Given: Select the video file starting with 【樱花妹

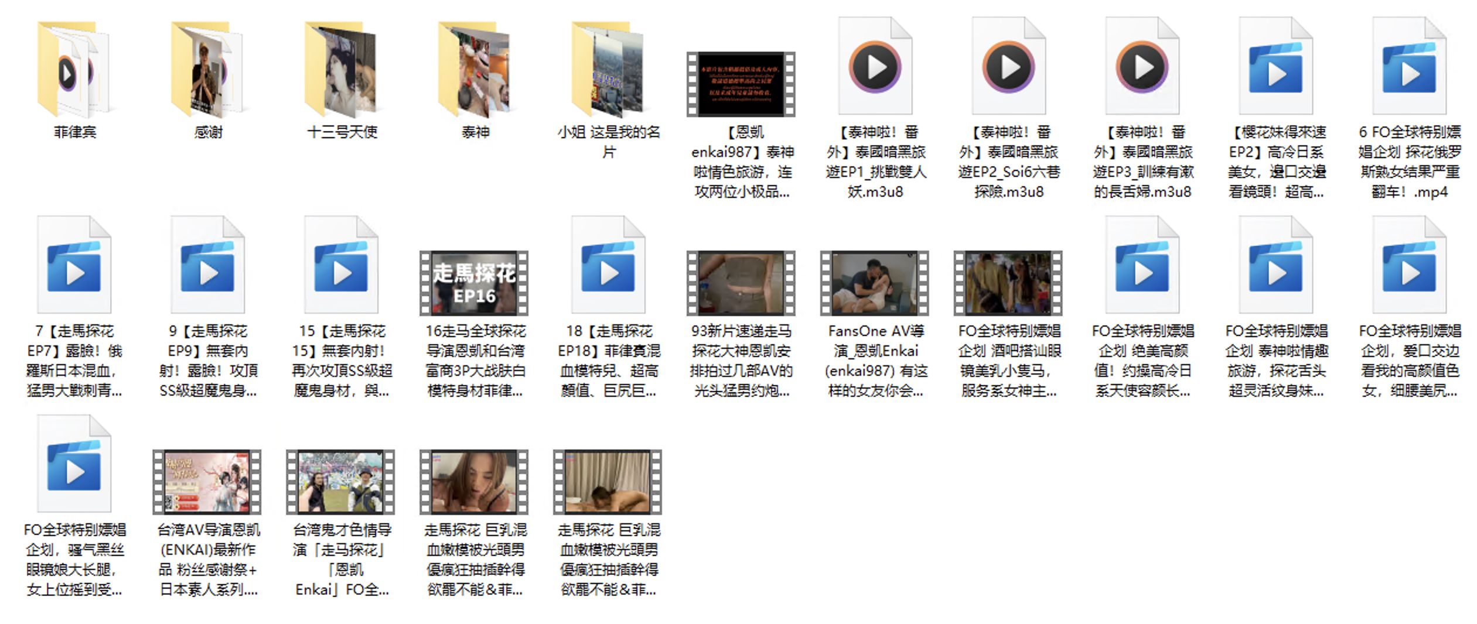Looking at the screenshot, I should coord(1275,67).
